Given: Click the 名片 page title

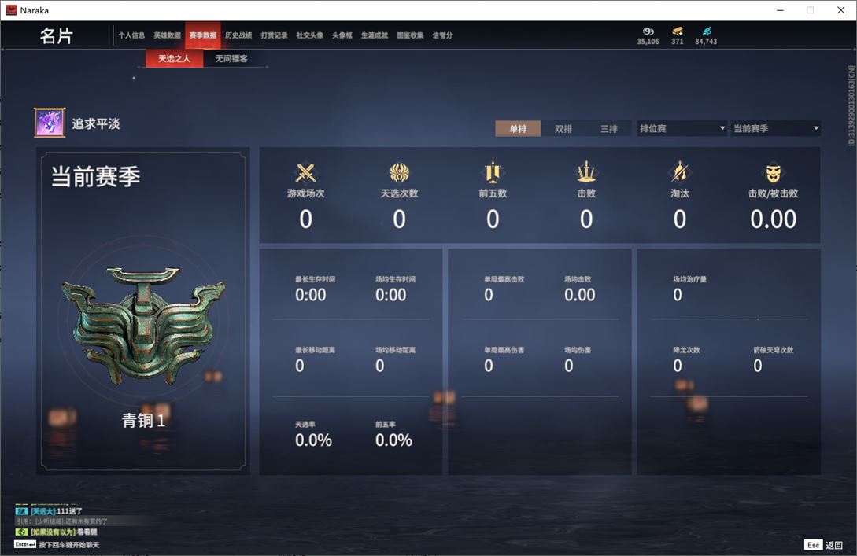Looking at the screenshot, I should [57, 36].
